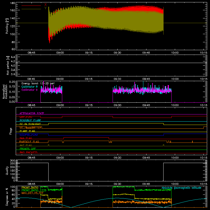
Task: Click the SC_IN_SUNLIGHT flag label
Action: coord(30,124)
